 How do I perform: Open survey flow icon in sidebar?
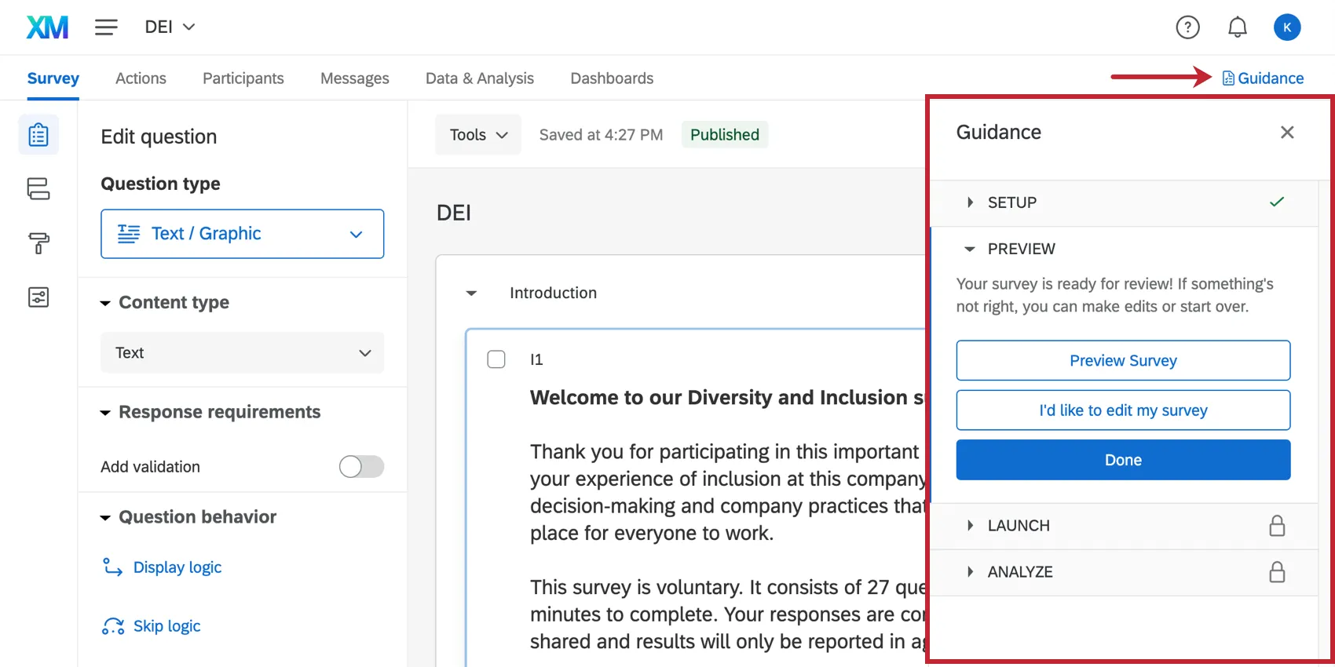pyautogui.click(x=38, y=189)
